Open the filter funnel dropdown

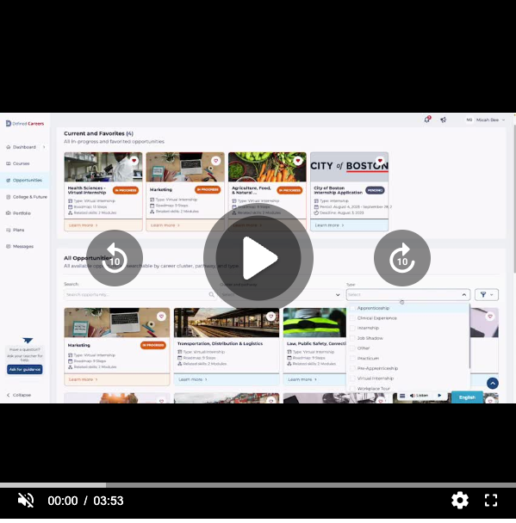coord(487,294)
